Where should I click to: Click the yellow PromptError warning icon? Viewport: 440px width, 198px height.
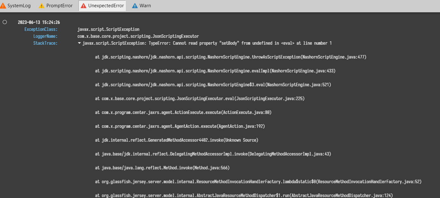42,6
